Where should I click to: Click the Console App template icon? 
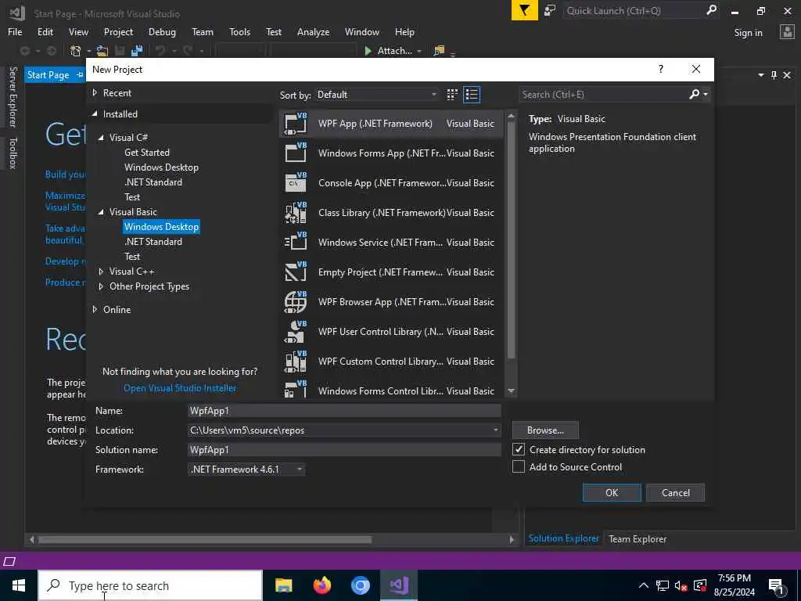[x=295, y=182]
